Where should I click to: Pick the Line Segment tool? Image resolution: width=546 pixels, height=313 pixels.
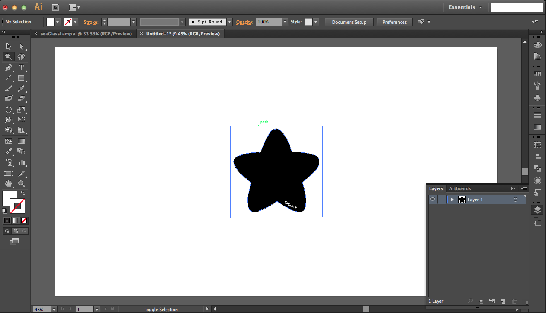click(9, 78)
